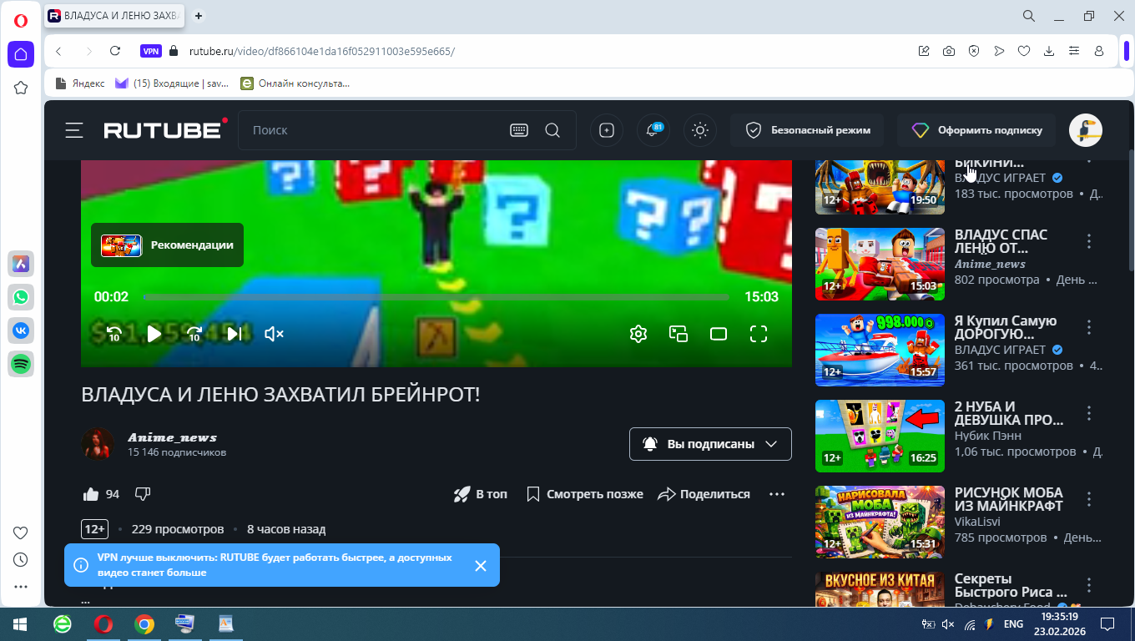Enter fullscreen mode
Image resolution: width=1135 pixels, height=641 pixels.
point(759,334)
